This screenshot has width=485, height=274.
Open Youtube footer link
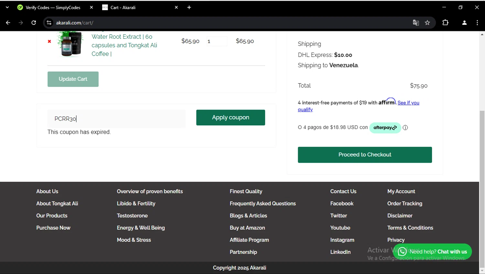click(340, 228)
